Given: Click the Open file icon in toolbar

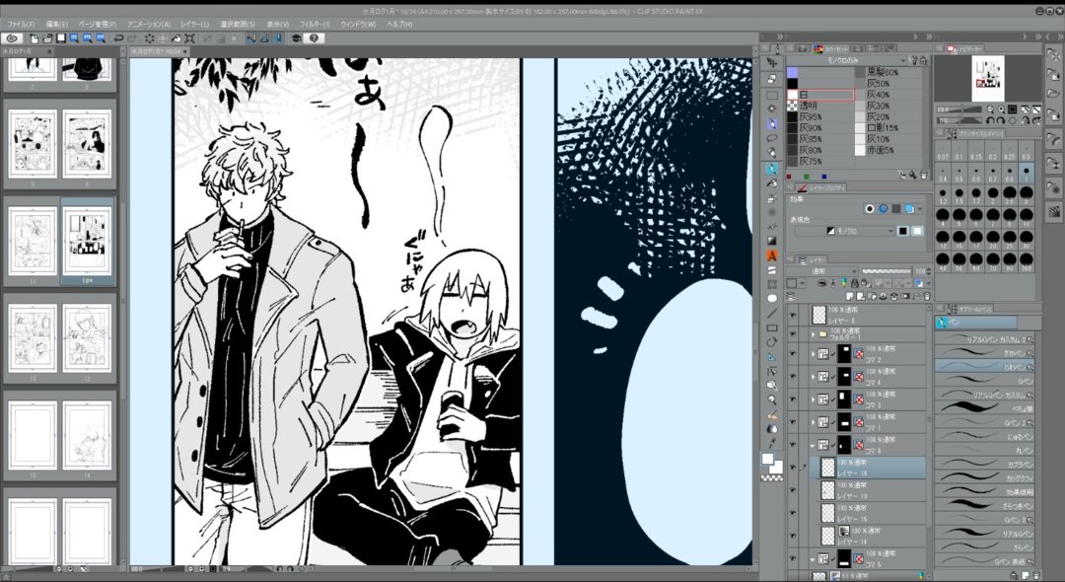Looking at the screenshot, I should click(47, 38).
